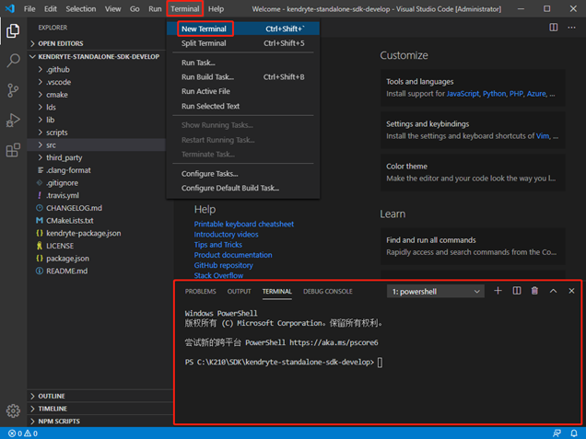
Task: Open the editor more actions ellipsis
Action: pyautogui.click(x=571, y=28)
